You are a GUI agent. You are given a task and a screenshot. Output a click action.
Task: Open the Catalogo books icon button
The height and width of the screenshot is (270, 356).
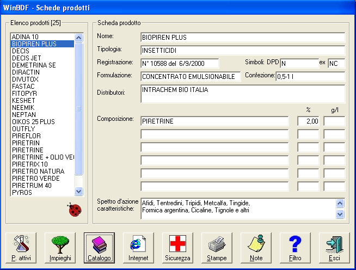coord(99,248)
